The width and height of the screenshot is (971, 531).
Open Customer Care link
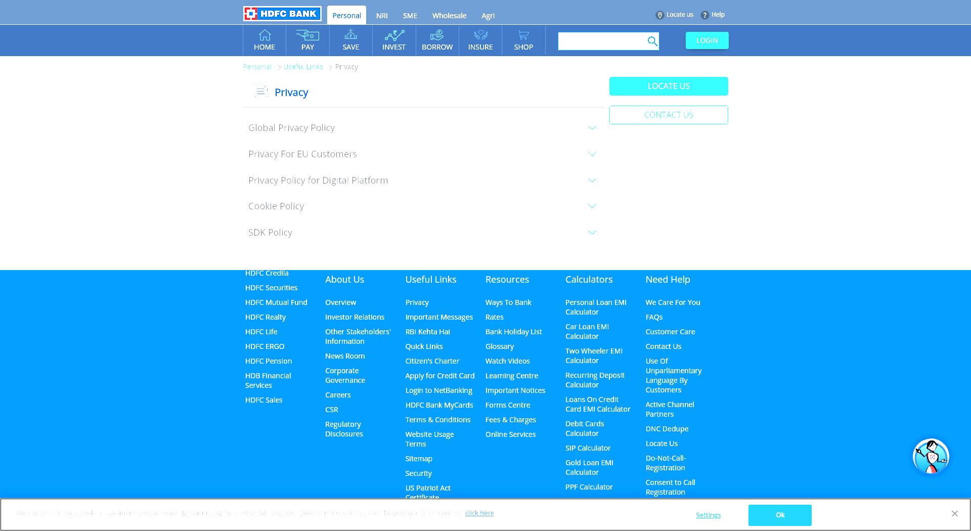coord(670,332)
